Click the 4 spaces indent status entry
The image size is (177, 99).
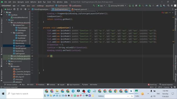coord(166,87)
